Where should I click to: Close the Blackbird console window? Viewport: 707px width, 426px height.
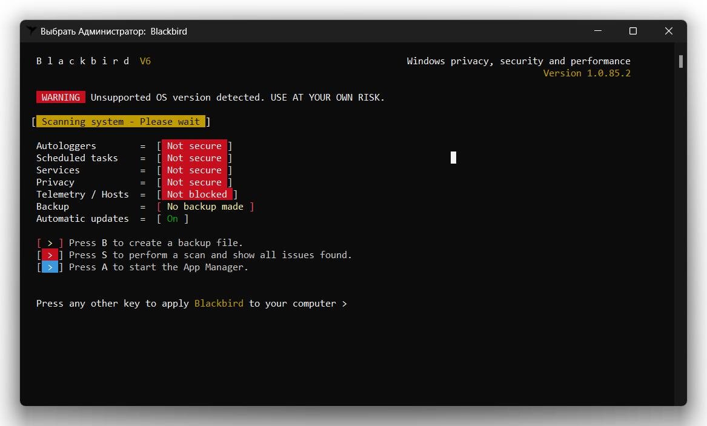[669, 31]
